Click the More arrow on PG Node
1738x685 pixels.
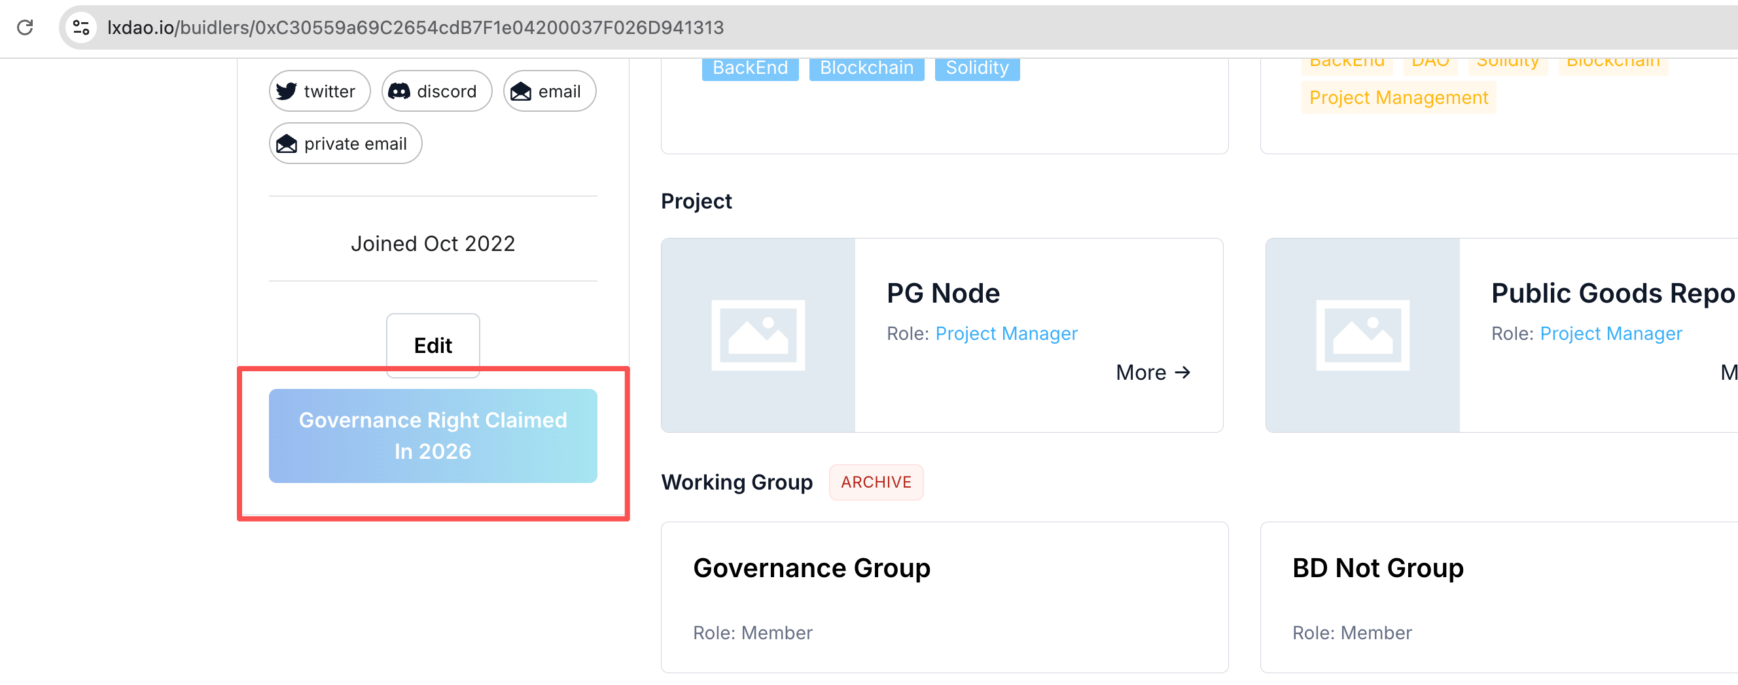coord(1152,372)
